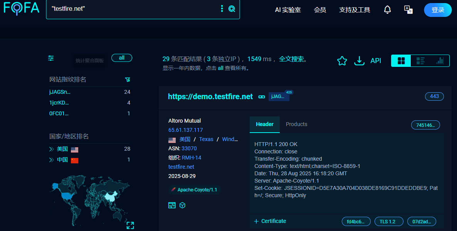The height and width of the screenshot is (231, 457).
Task: Switch language with translate icon
Action: tap(408, 10)
